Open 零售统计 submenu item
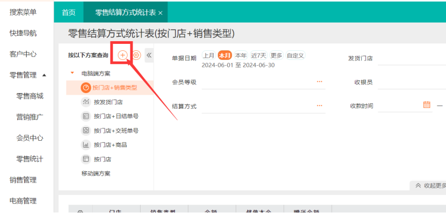446x213 pixels. pyautogui.click(x=30, y=159)
